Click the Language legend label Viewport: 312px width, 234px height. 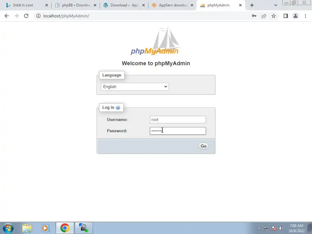point(112,75)
